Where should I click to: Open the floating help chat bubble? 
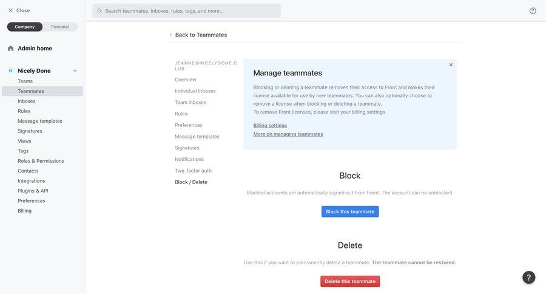(x=528, y=277)
